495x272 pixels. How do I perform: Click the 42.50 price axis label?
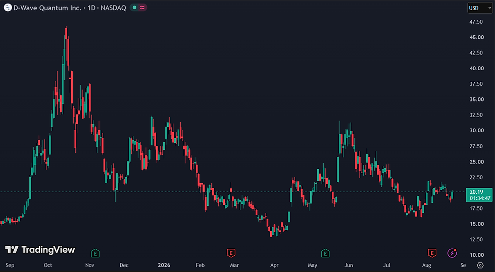click(x=476, y=52)
